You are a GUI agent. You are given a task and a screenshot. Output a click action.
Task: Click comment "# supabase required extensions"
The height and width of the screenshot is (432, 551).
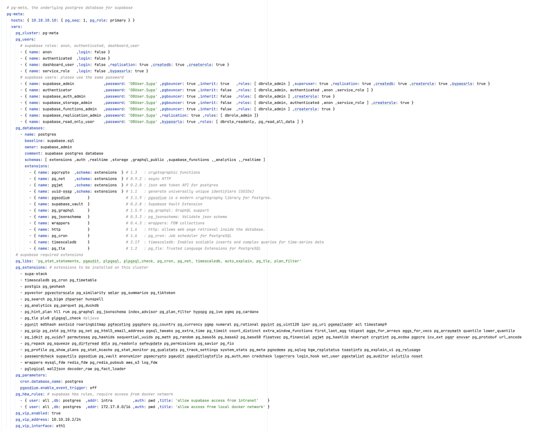(x=49, y=255)
